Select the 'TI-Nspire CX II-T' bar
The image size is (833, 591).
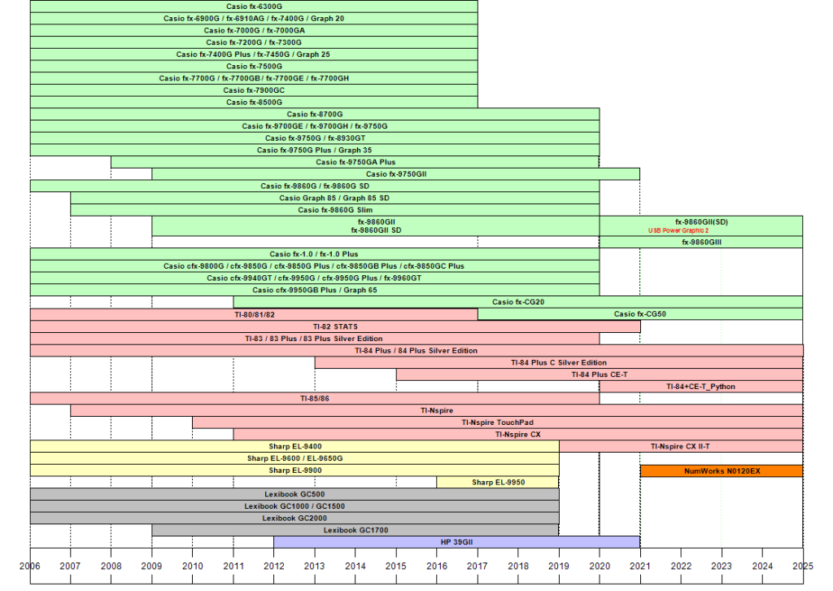click(681, 446)
